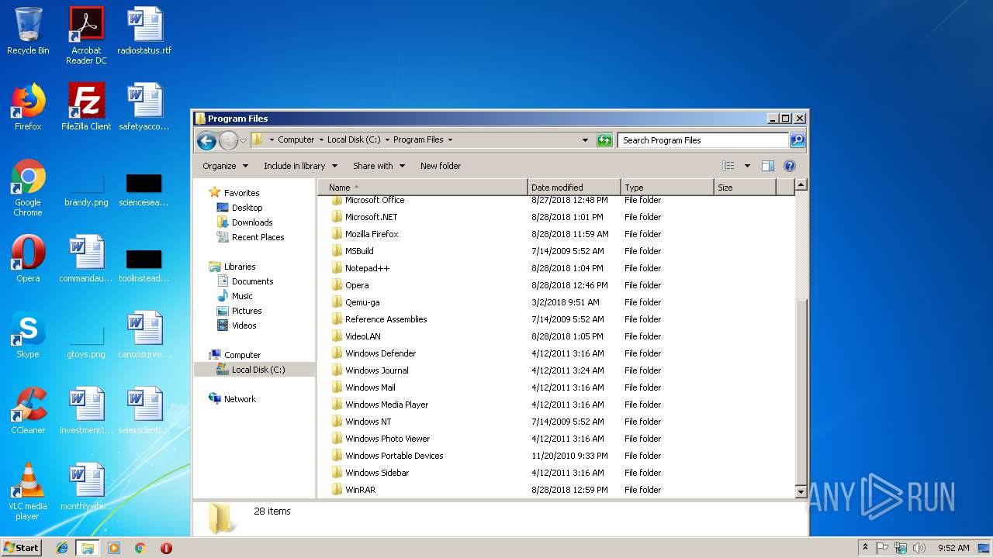The image size is (993, 558).
Task: Open the Share with dropdown
Action: point(379,166)
